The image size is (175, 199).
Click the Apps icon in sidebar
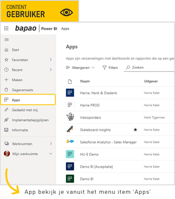pyautogui.click(x=6, y=100)
